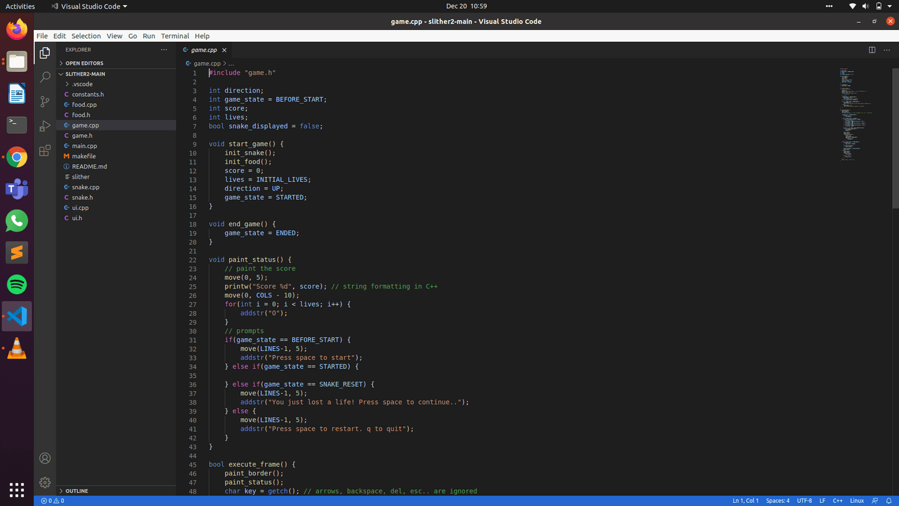The width and height of the screenshot is (899, 506).
Task: Open the Explorer view in activity bar
Action: 45,53
